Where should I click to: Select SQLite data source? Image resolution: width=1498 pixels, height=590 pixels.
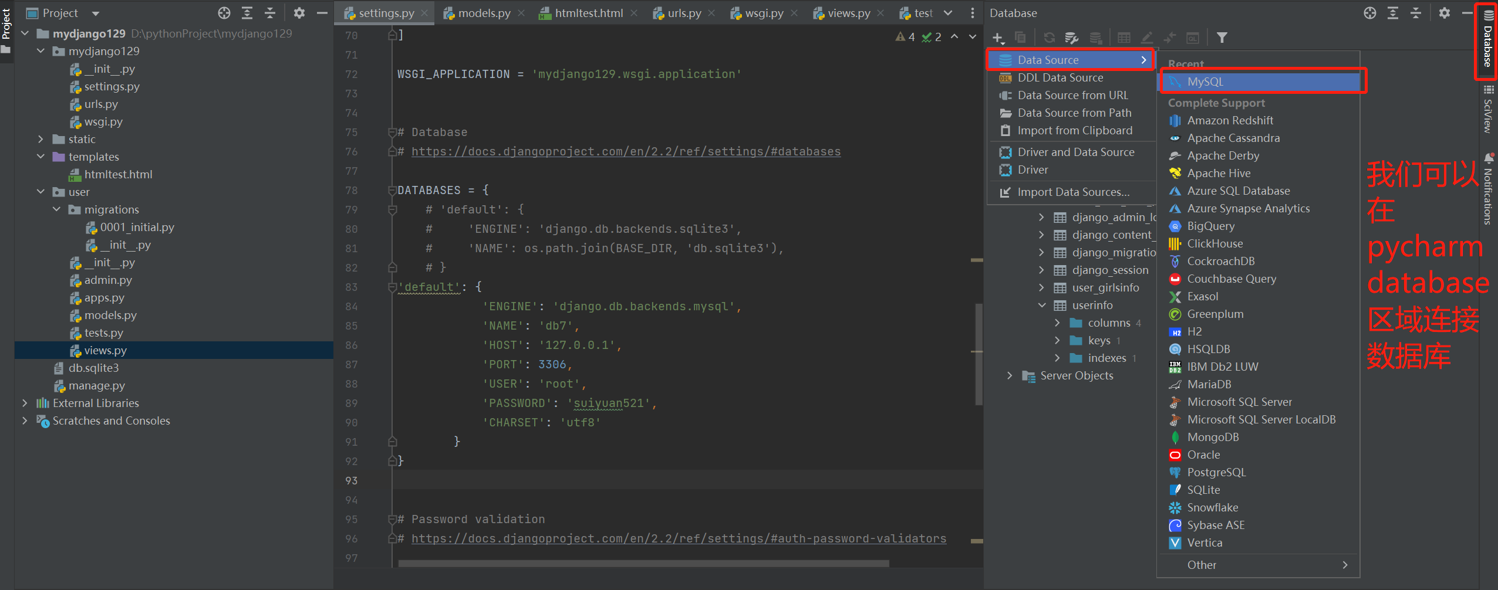pos(1259,490)
